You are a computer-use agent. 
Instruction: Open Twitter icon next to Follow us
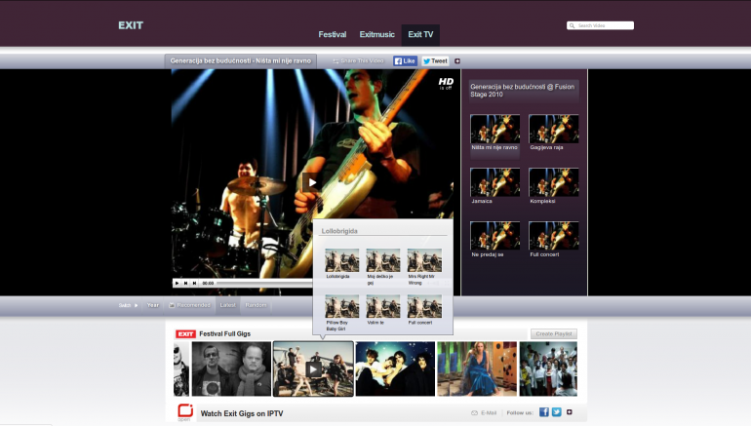tap(557, 412)
